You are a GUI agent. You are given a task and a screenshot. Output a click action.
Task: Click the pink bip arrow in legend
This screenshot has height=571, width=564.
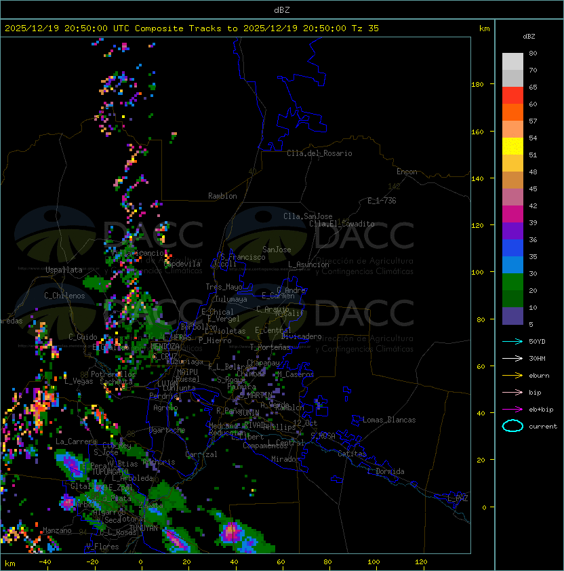tap(512, 392)
